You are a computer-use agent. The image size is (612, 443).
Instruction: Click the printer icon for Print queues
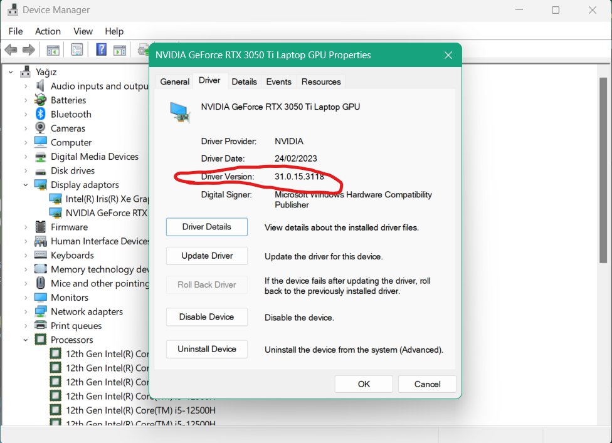(x=40, y=325)
